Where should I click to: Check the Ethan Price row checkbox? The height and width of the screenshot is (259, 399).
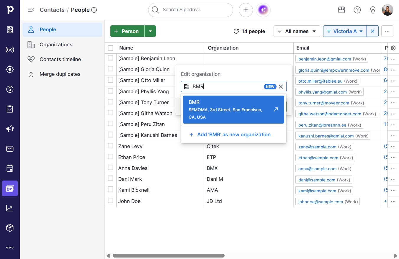pos(111,157)
